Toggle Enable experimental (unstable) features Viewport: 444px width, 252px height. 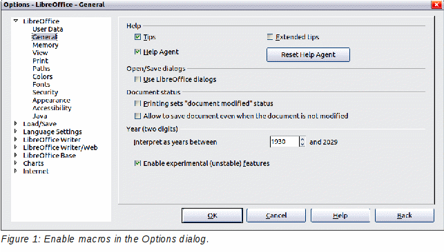click(137, 163)
